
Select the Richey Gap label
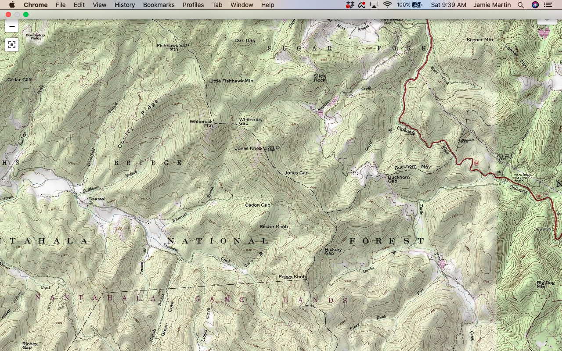coord(30,346)
